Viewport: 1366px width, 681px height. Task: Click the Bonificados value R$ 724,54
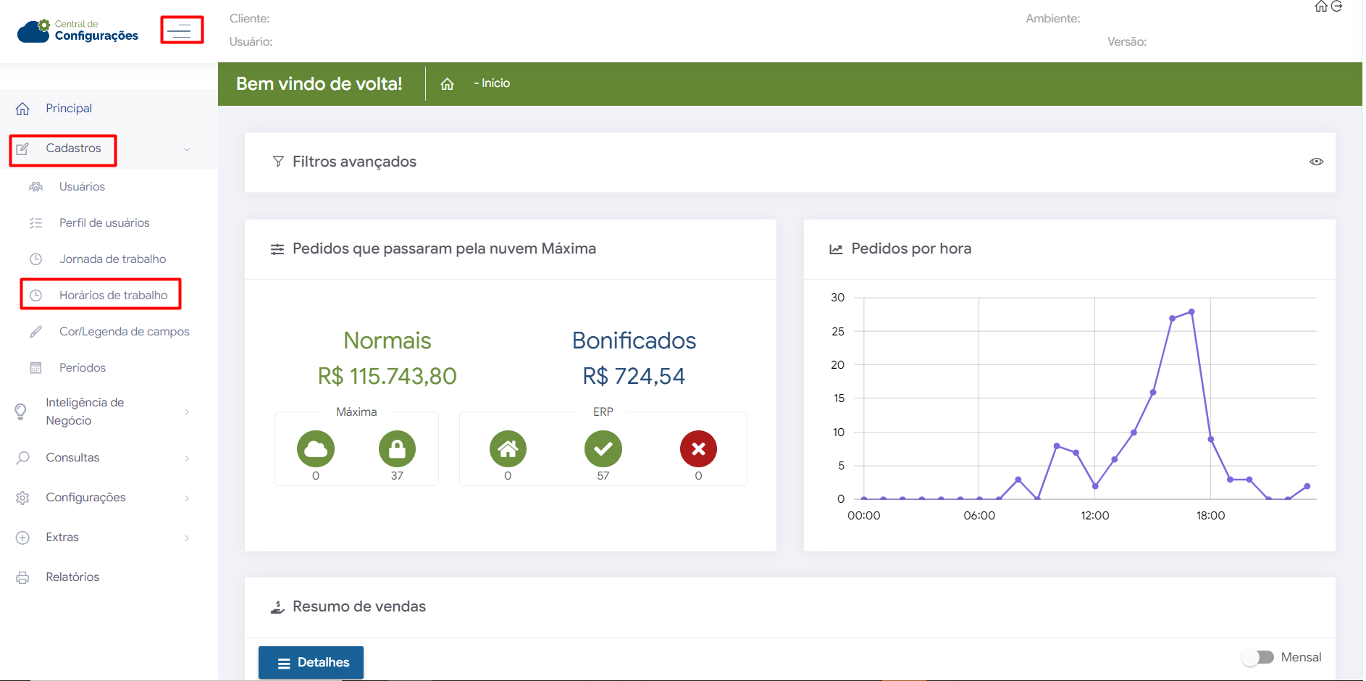pyautogui.click(x=634, y=376)
